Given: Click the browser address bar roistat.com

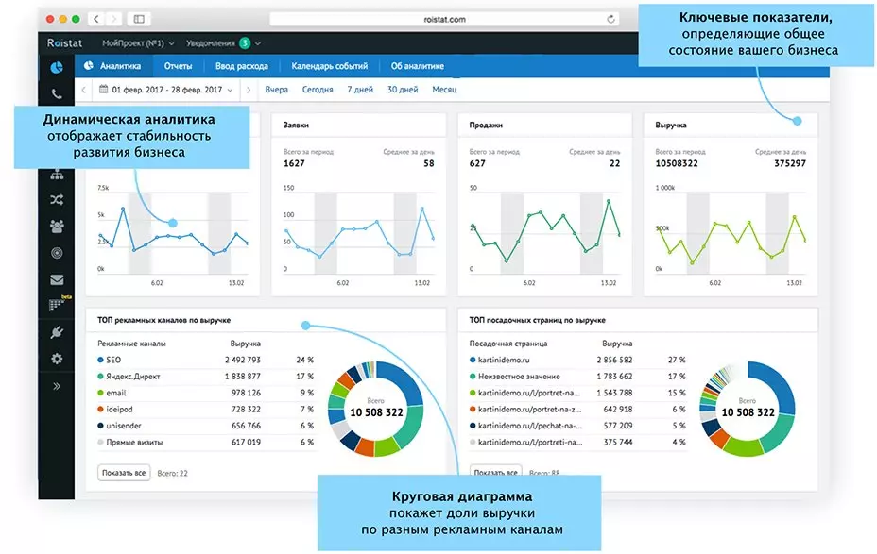Looking at the screenshot, I should tap(444, 19).
